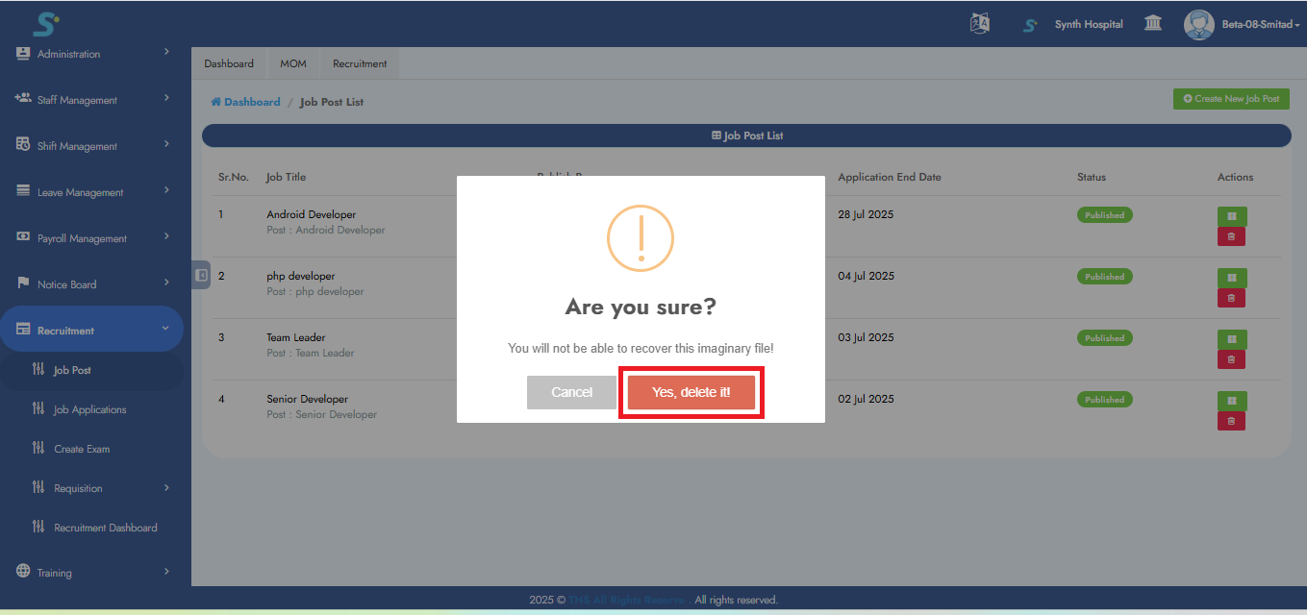The width and height of the screenshot is (1307, 615).
Task: Click red trash icon for Team Leader row
Action: tap(1231, 359)
